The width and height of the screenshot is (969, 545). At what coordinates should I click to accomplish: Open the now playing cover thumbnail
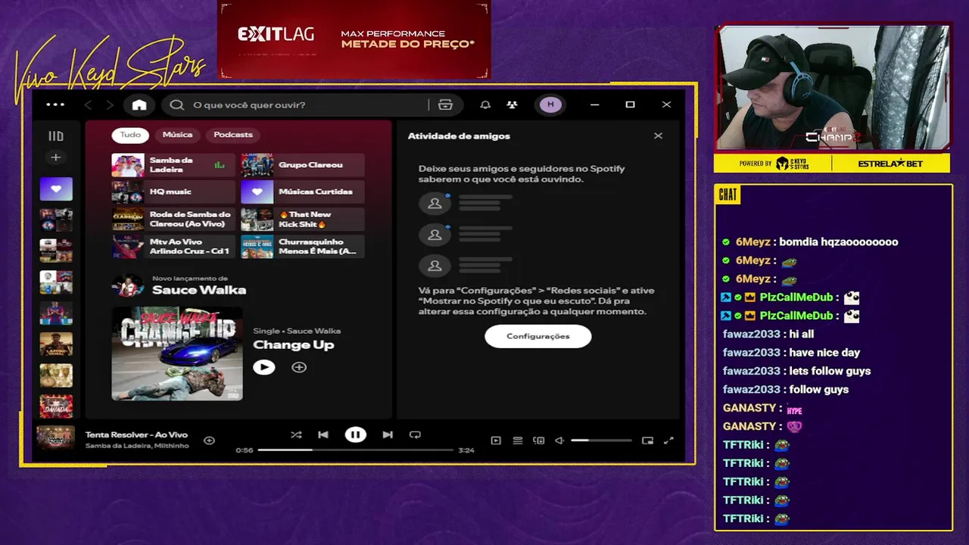[x=56, y=438]
